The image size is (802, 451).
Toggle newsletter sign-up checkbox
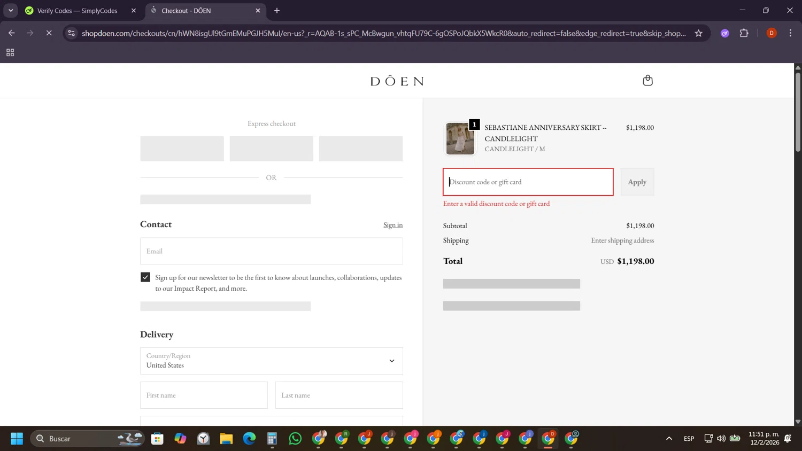click(145, 277)
